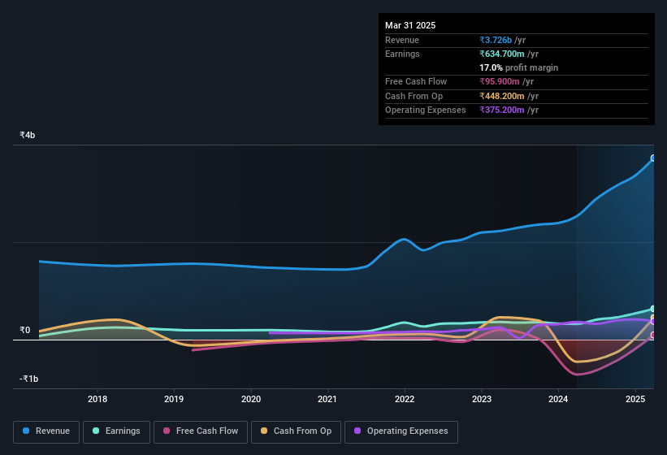This screenshot has height=455, width=667.
Task: Toggle the Revenue series legend button
Action: [x=46, y=432]
